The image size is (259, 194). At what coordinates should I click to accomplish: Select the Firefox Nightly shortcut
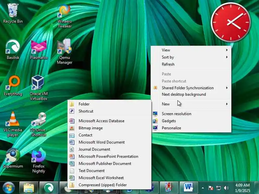click(x=39, y=160)
